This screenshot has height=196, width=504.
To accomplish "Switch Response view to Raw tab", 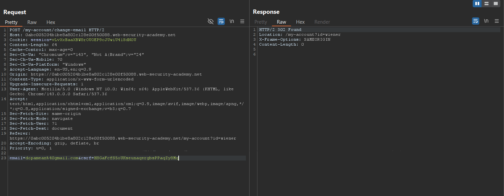I will (282, 22).
